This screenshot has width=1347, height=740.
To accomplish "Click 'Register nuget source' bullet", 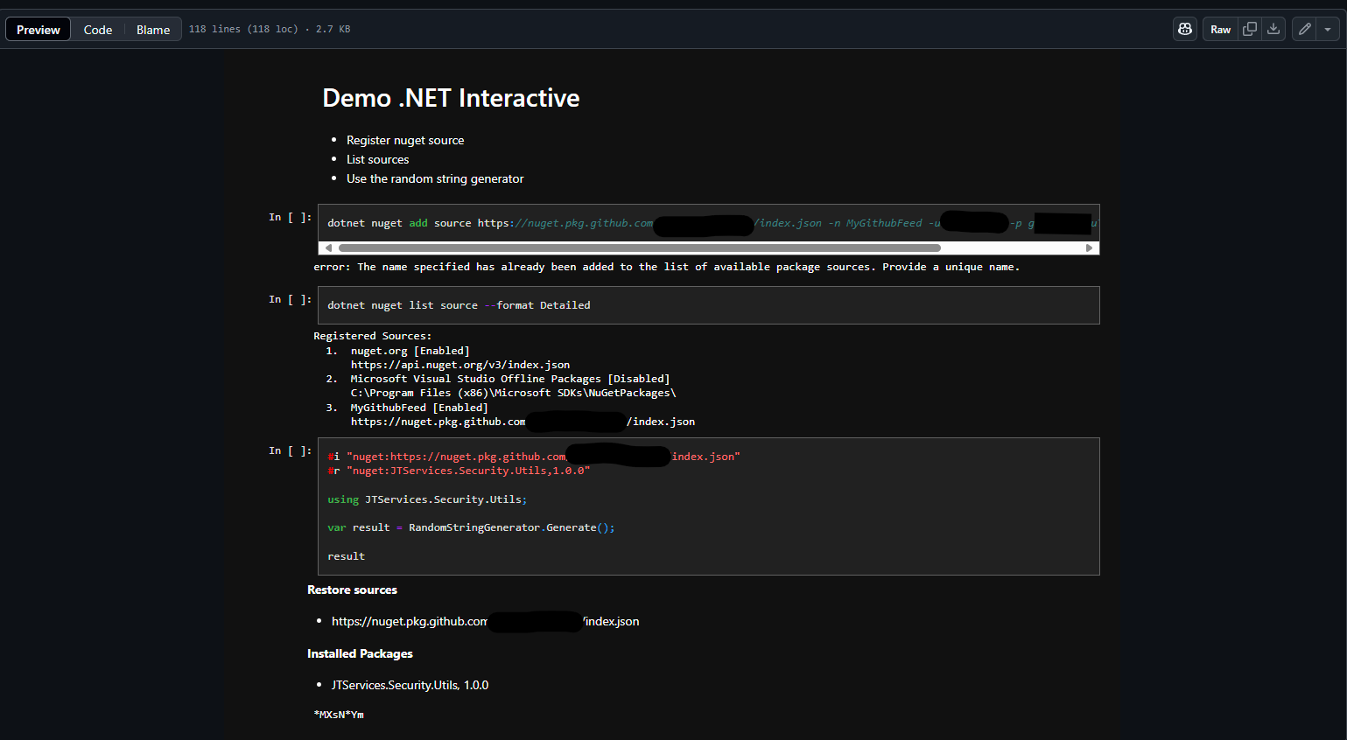I will pyautogui.click(x=405, y=140).
